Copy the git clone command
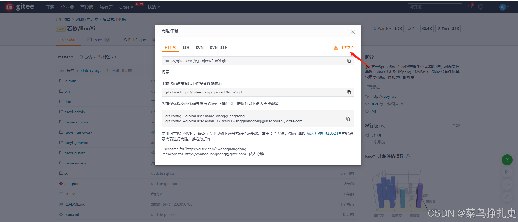Viewport: 518px width, 222px height. (x=349, y=92)
